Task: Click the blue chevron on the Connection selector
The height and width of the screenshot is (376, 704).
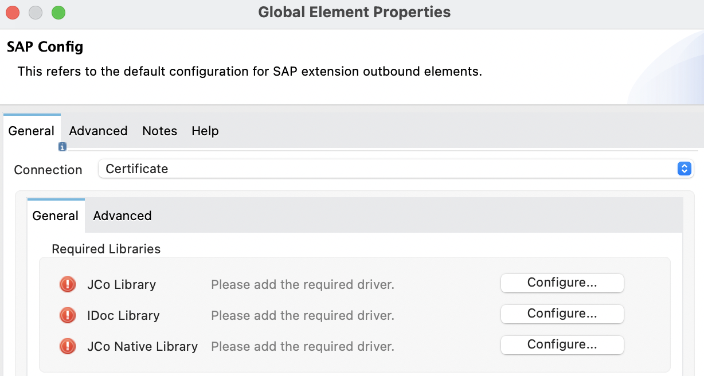Action: click(683, 169)
